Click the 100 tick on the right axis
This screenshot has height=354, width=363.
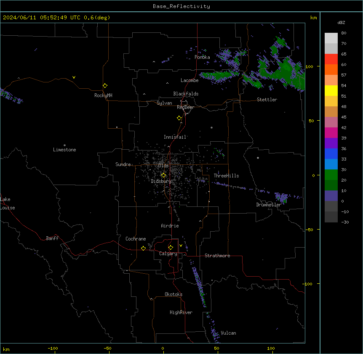[309, 66]
